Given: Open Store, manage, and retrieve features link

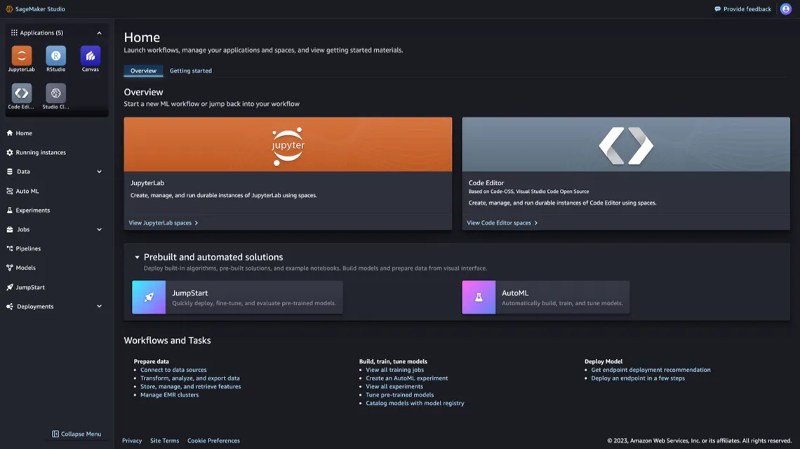Looking at the screenshot, I should pos(190,387).
